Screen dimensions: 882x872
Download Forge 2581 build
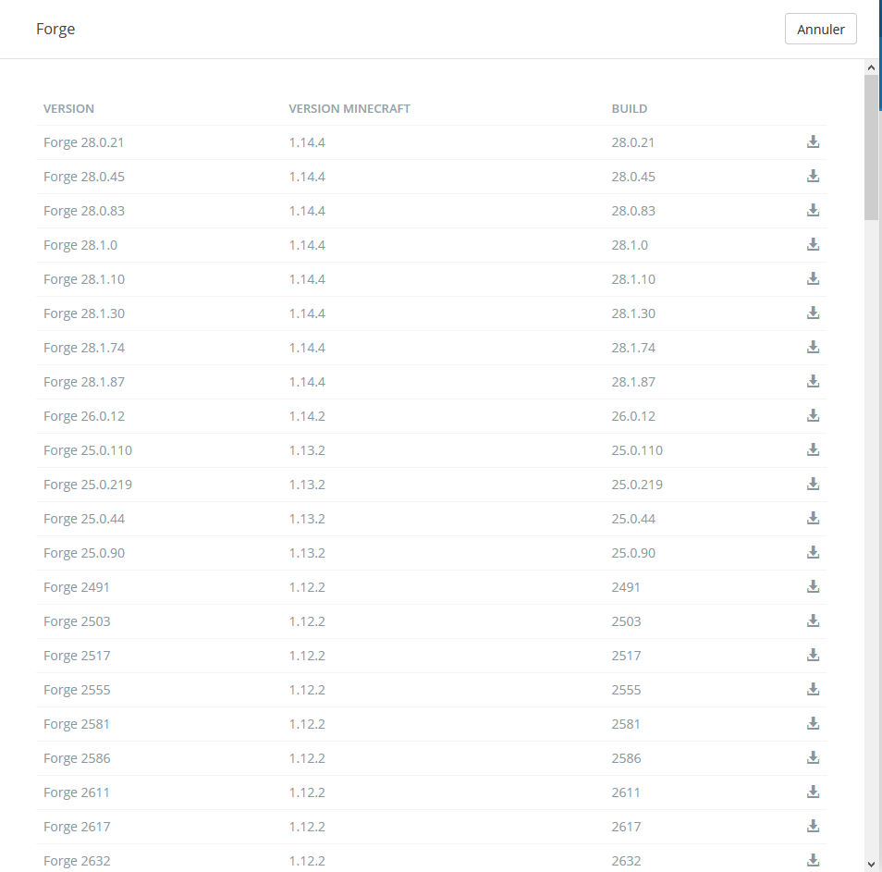pos(813,723)
